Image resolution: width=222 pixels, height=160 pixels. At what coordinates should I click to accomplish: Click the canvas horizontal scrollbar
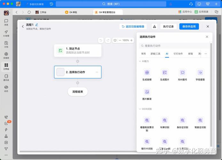tap(78, 151)
